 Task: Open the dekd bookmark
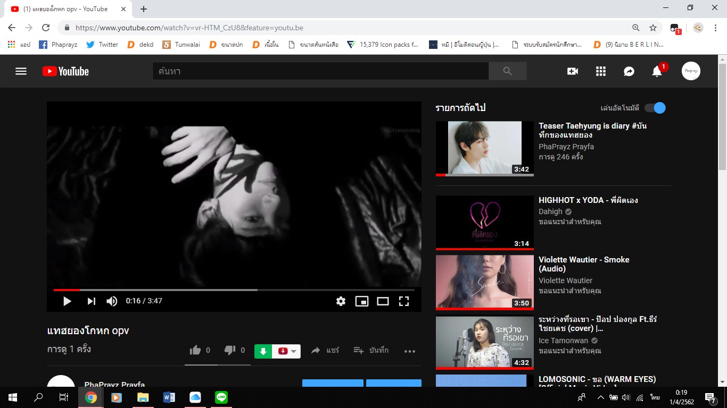pyautogui.click(x=141, y=45)
